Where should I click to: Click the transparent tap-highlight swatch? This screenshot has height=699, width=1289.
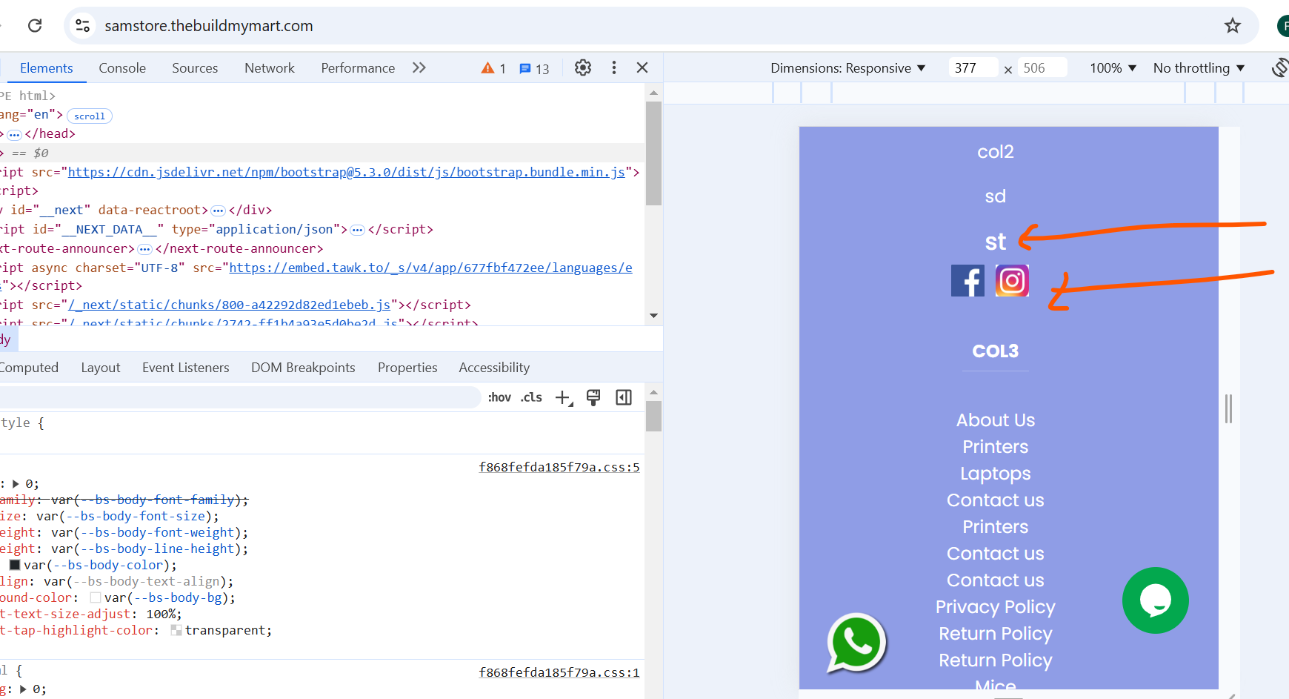coord(176,630)
